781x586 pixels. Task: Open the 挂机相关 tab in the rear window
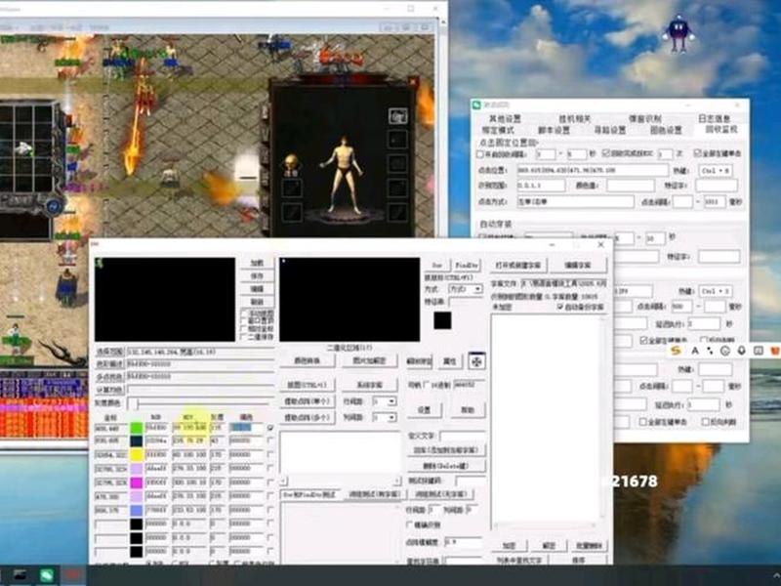(574, 118)
